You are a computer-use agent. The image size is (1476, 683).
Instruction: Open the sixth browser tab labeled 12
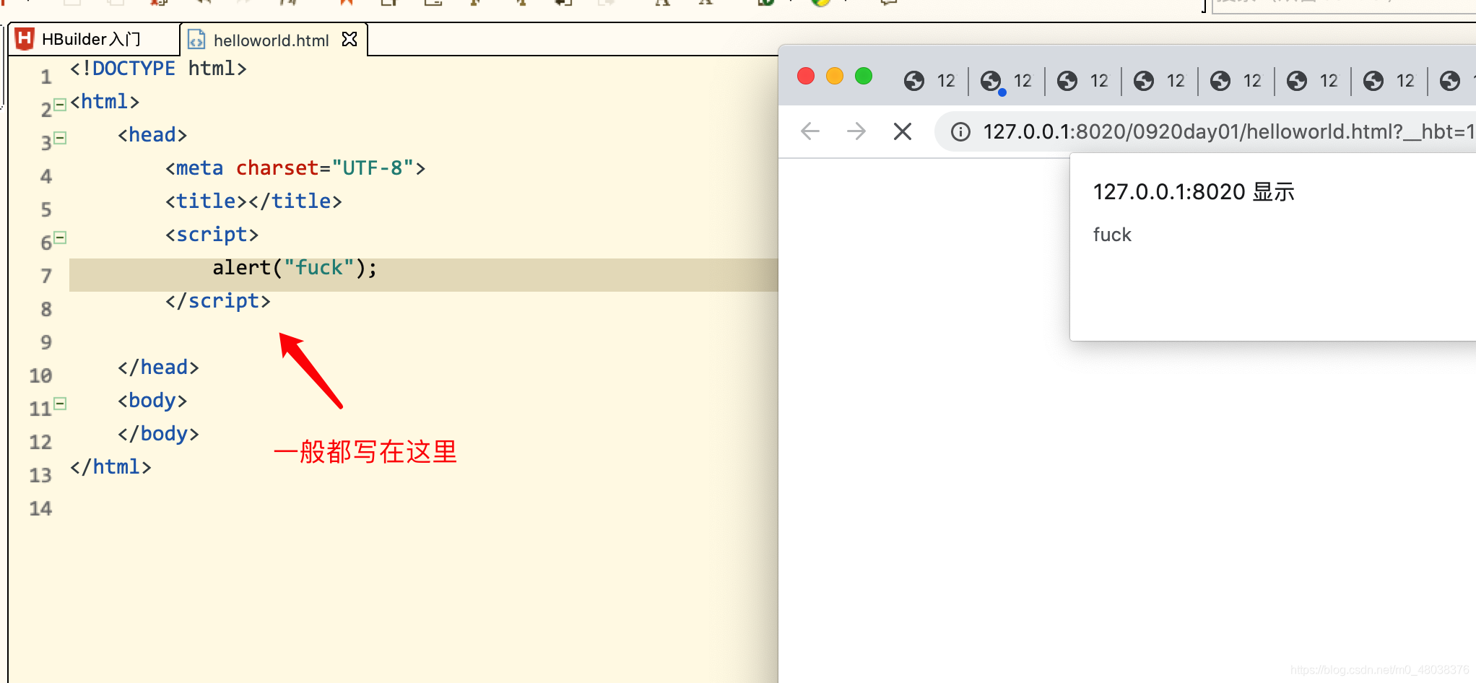[x=1313, y=81]
